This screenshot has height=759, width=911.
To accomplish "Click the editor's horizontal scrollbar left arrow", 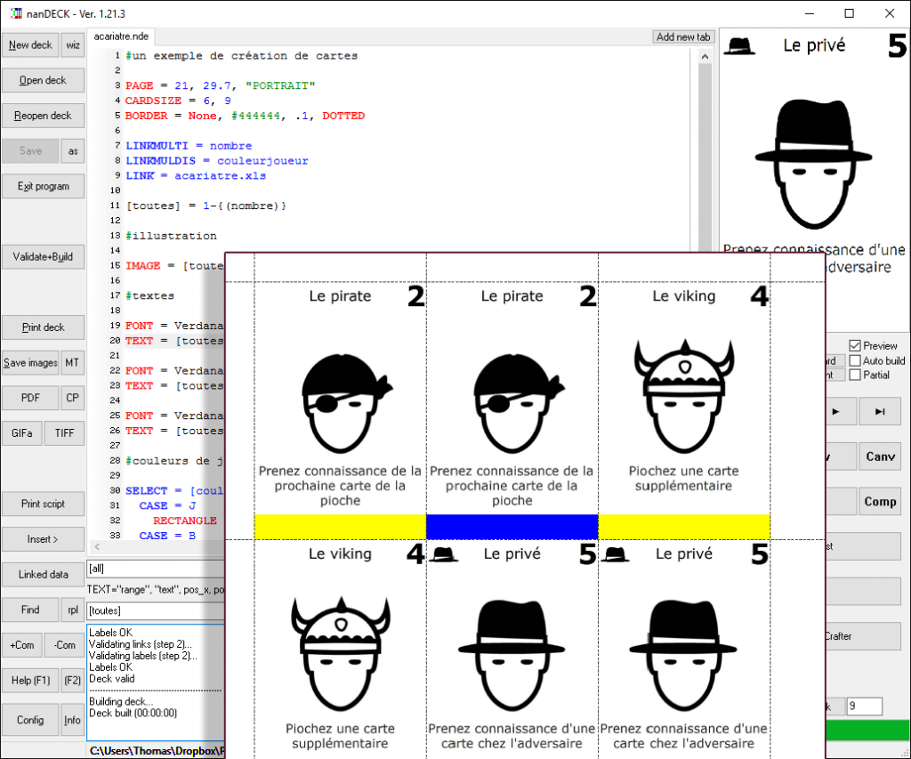I will 95,546.
